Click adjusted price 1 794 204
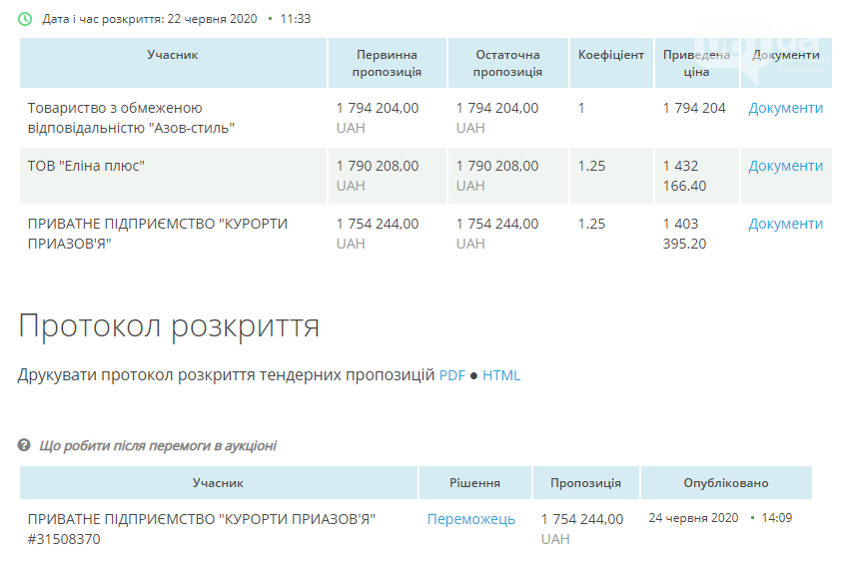This screenshot has height=565, width=844. (x=694, y=108)
